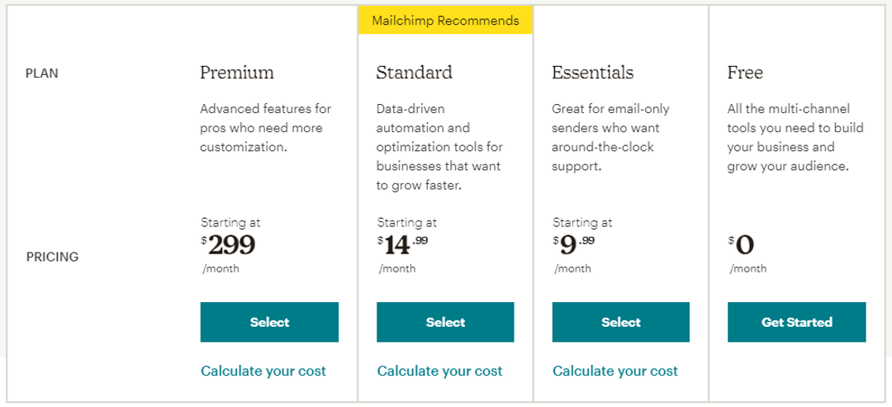This screenshot has height=407, width=892.
Task: Click the Free plan title
Action: tap(745, 73)
